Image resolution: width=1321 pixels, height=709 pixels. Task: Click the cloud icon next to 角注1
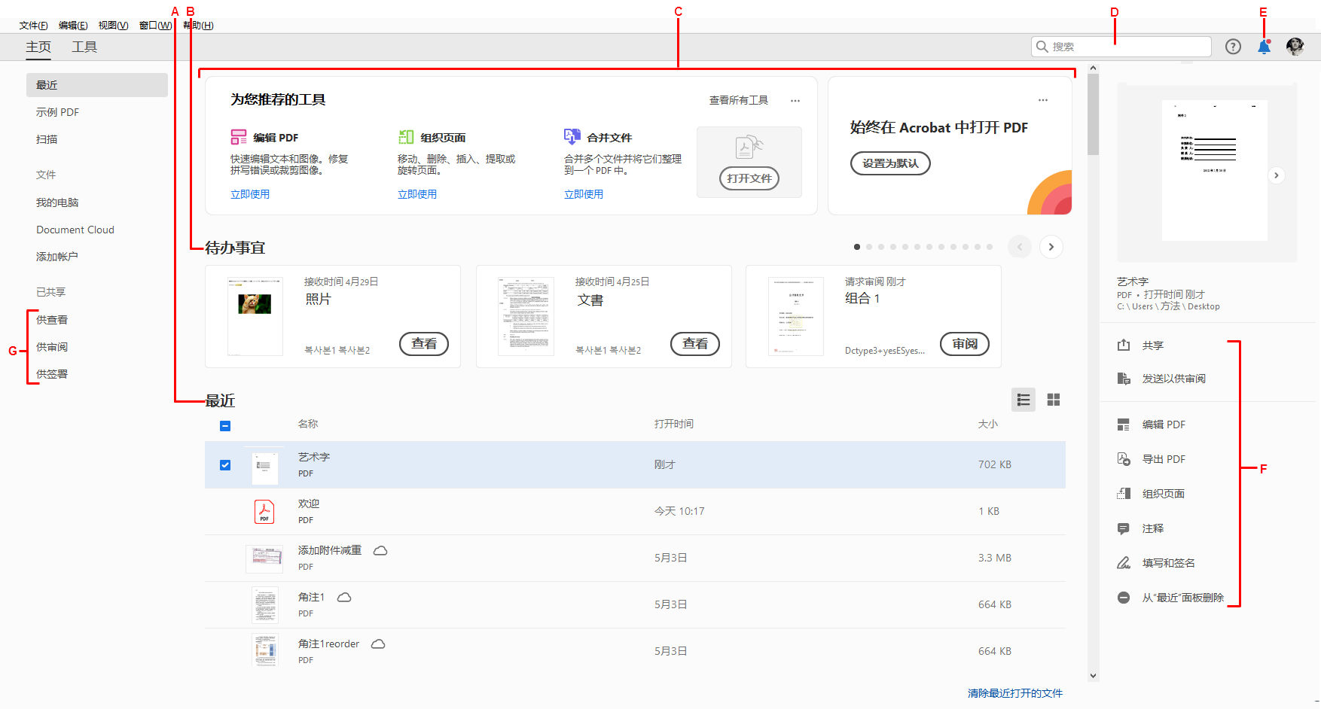coord(344,597)
